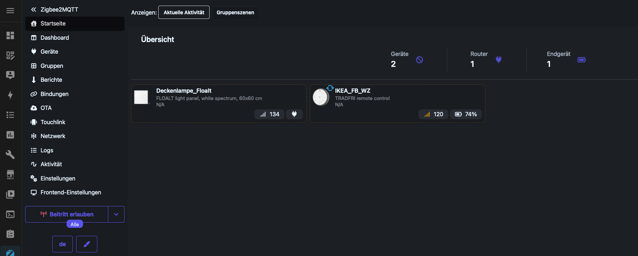Viewport: 638px width, 256px height.
Task: Open the Home Assistant developer tools wrench
Action: pos(10,155)
